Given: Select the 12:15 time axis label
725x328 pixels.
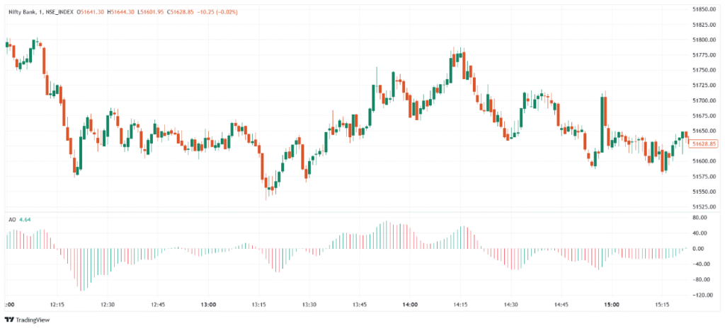Looking at the screenshot, I should (x=57, y=305).
